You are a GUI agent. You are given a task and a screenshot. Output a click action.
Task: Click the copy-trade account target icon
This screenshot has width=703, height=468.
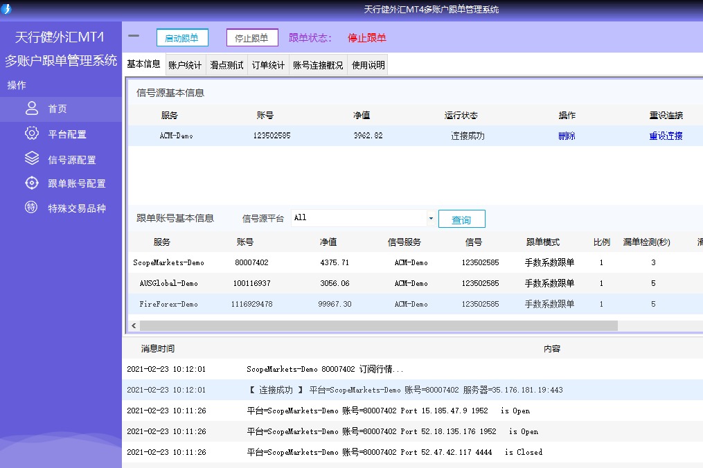[x=32, y=183]
